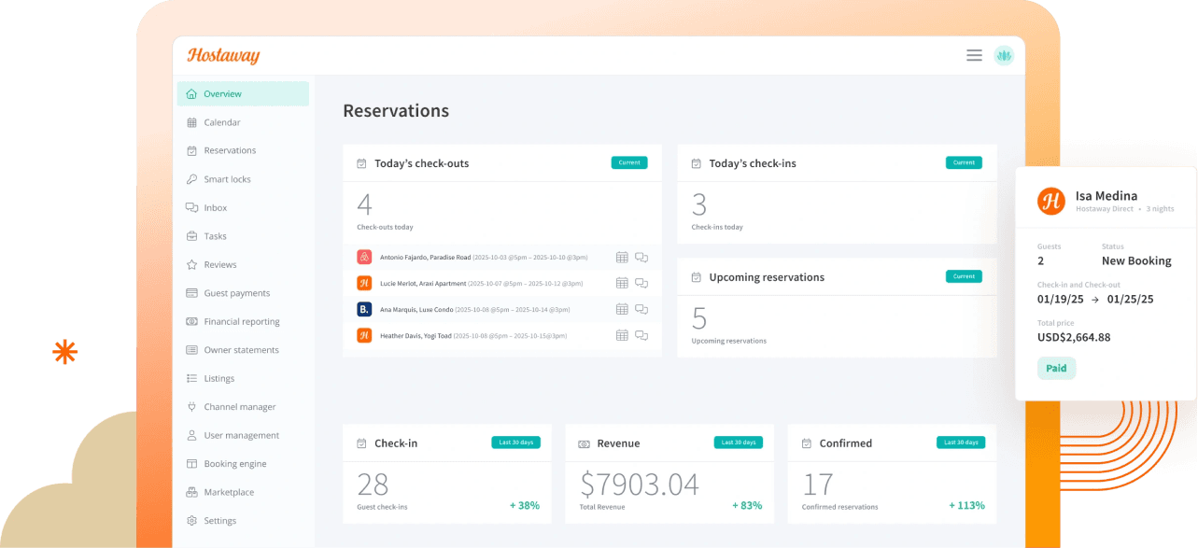Click Revenue card money icon
This screenshot has width=1198, height=548.
(584, 443)
